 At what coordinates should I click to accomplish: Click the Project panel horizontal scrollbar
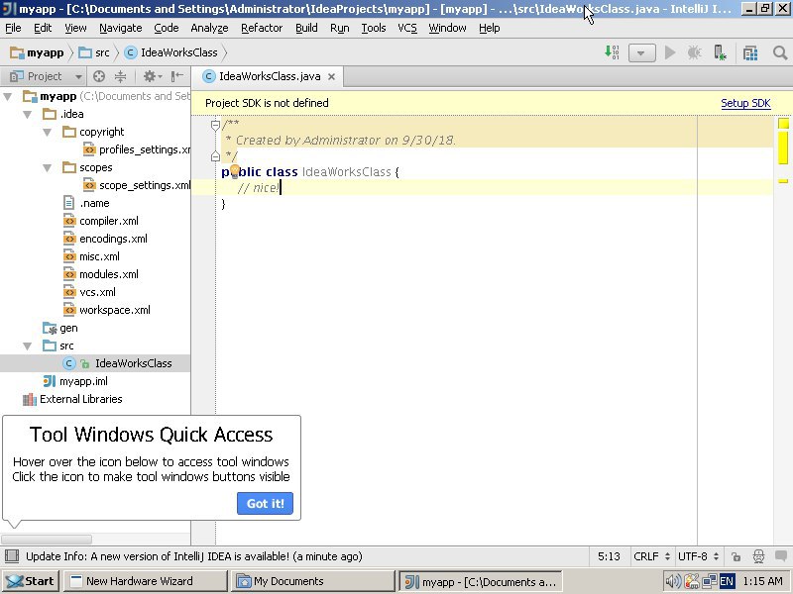click(47, 540)
